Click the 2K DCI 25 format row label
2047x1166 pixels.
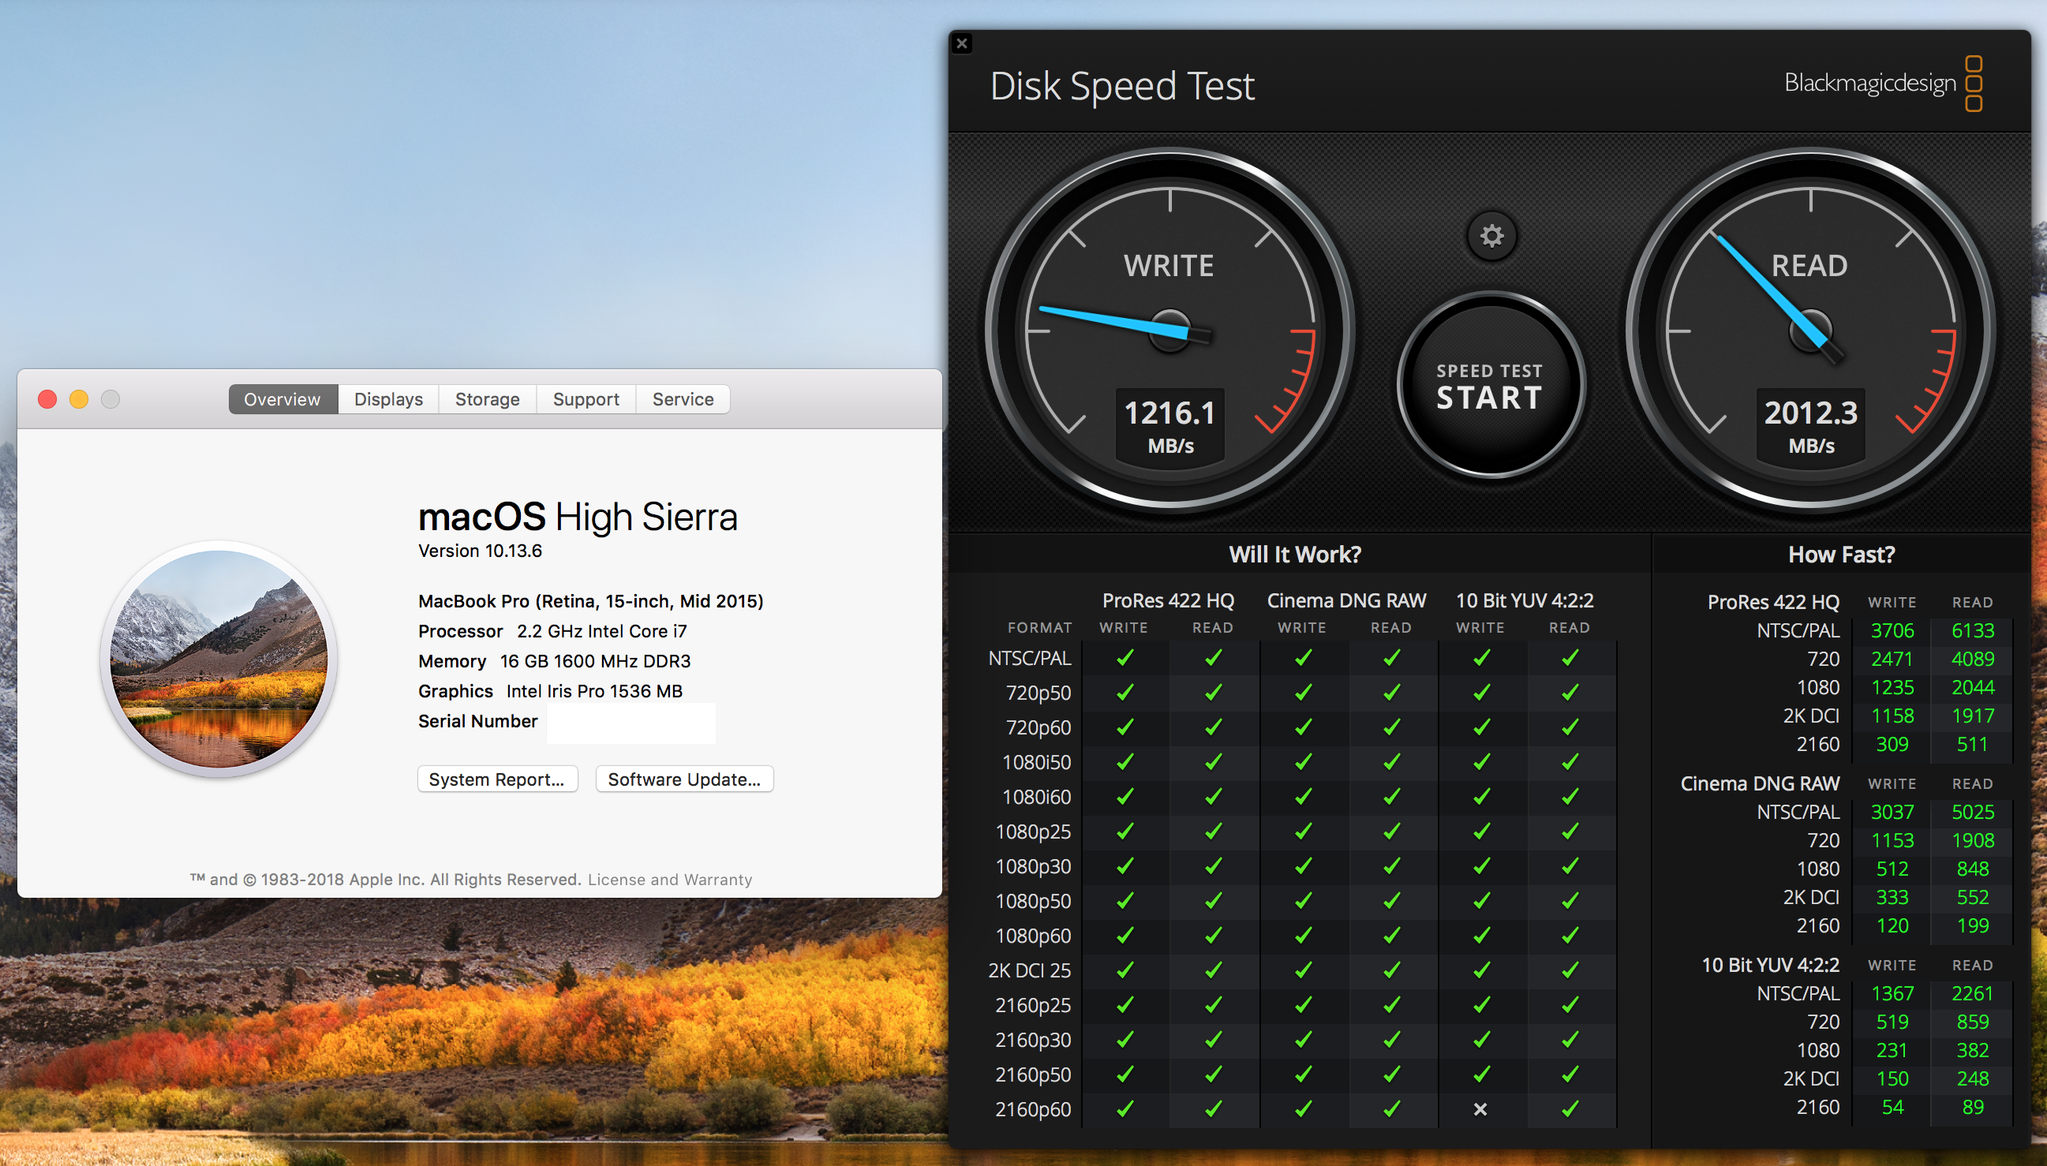pos(1029,970)
